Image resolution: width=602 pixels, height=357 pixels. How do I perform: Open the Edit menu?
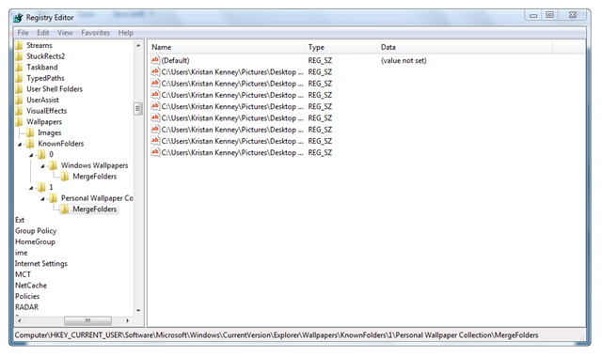tap(42, 33)
